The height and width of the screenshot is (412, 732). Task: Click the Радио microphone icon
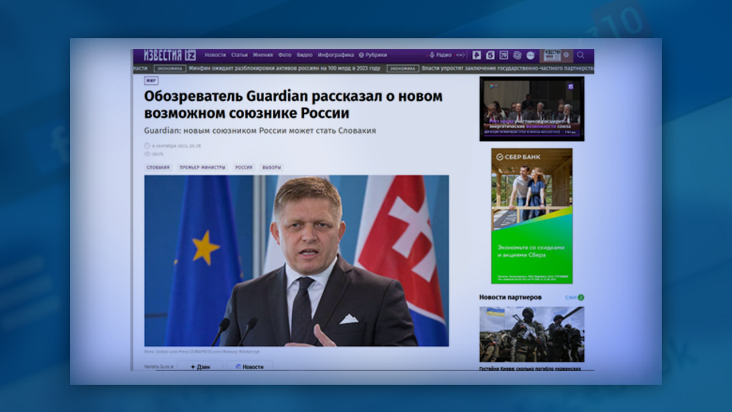click(x=432, y=55)
